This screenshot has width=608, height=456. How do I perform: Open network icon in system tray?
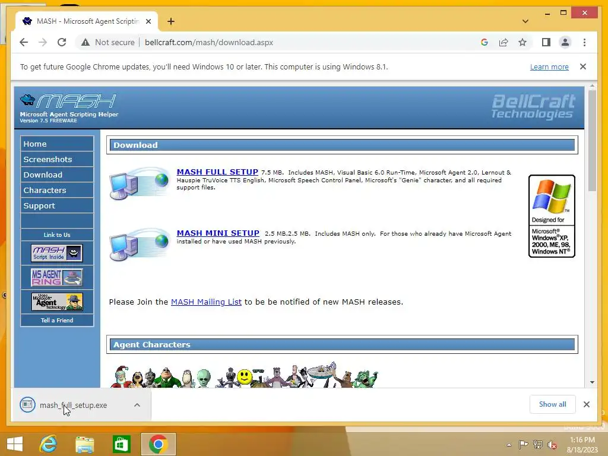(538, 445)
